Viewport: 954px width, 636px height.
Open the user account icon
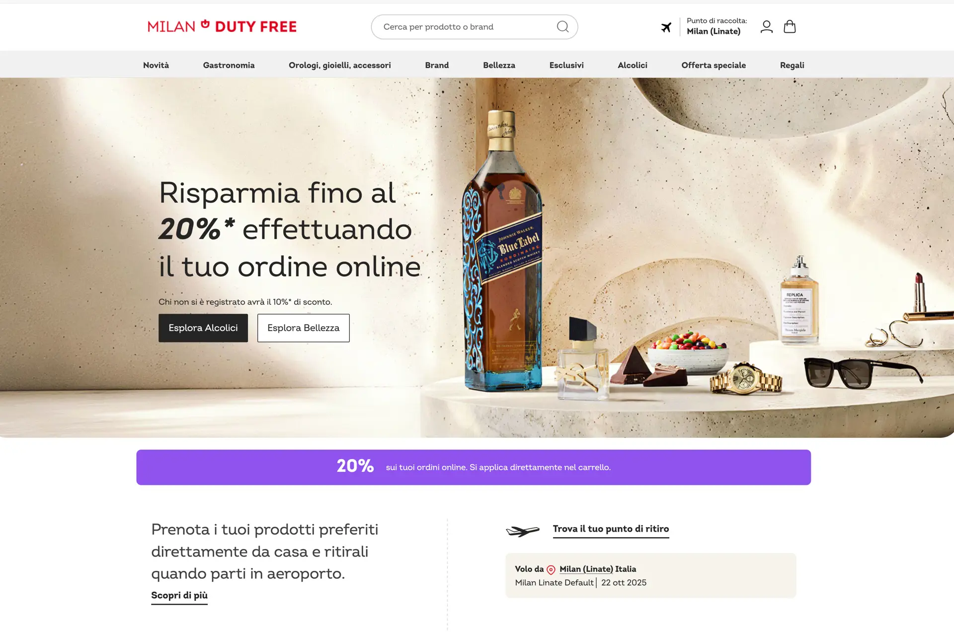(766, 27)
